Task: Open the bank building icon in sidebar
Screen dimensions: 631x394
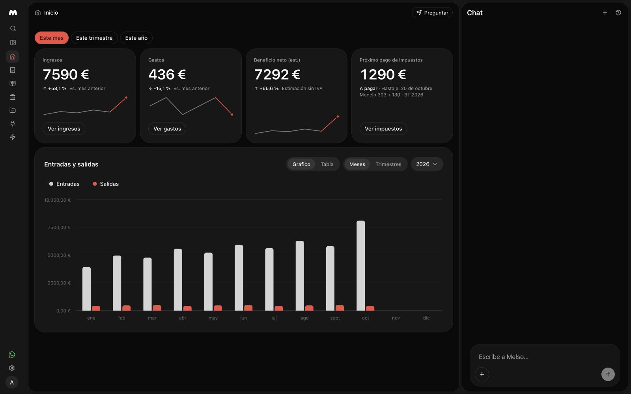Action: [13, 97]
